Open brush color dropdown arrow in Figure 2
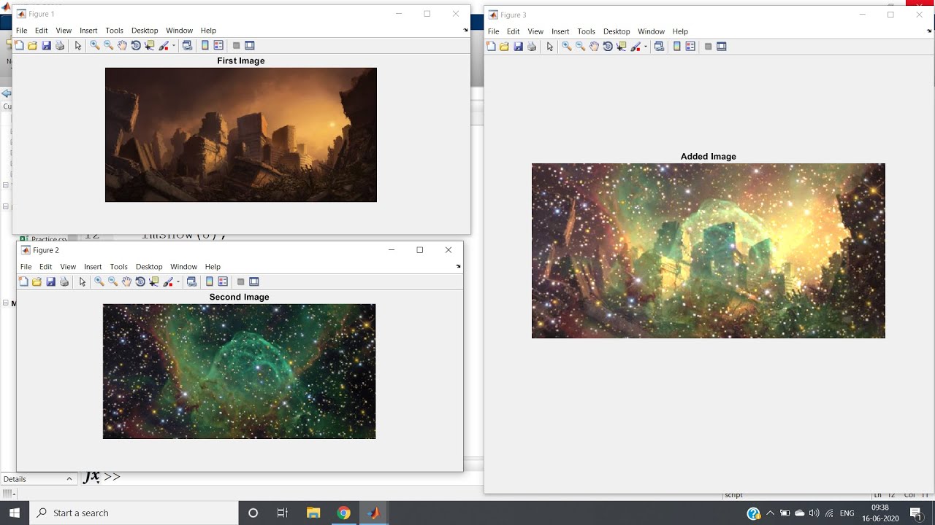This screenshot has width=935, height=525. pyautogui.click(x=178, y=281)
